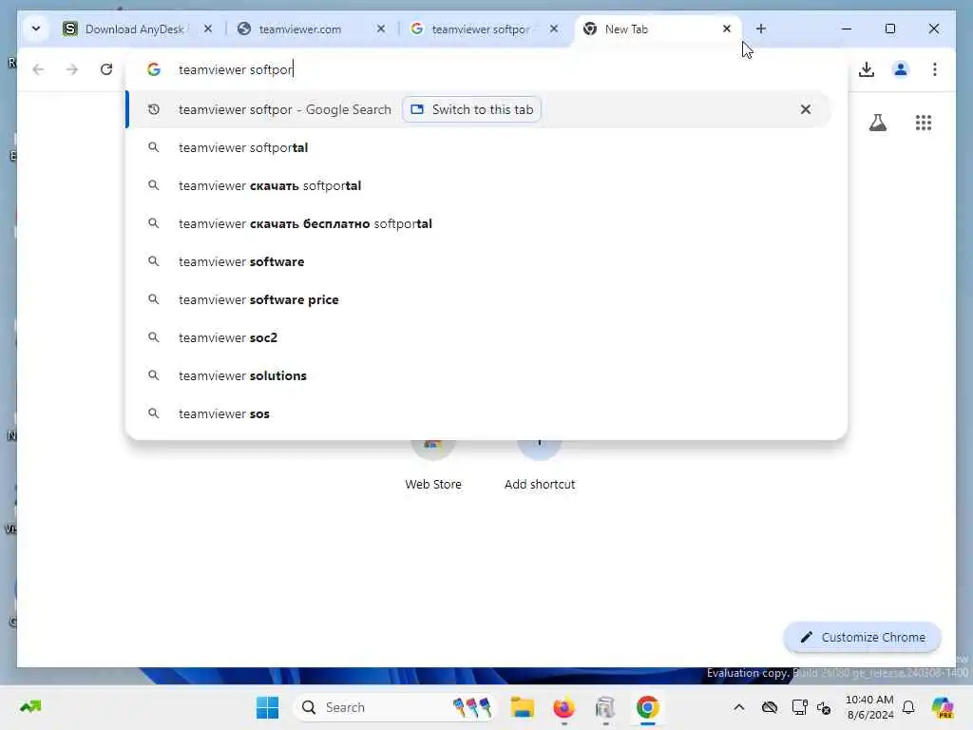Viewport: 973px width, 730px height.
Task: Switch to the teamviewer softpor Google tab
Action: 480,29
